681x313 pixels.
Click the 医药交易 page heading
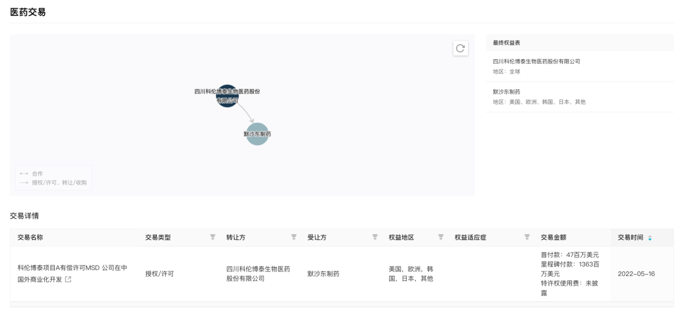28,13
